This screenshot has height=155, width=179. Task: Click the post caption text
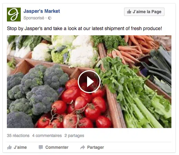point(84,28)
